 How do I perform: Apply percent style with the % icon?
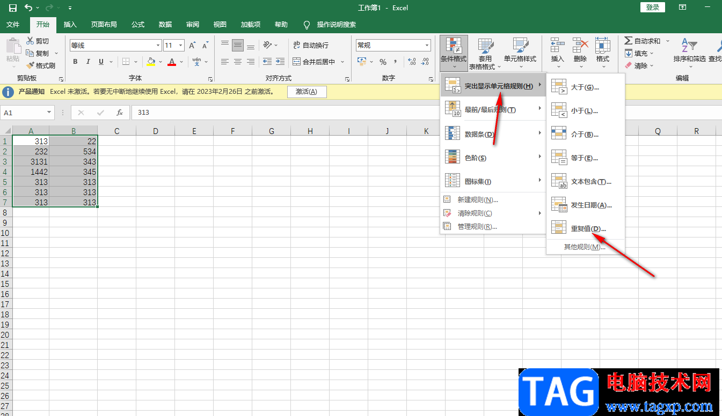pyautogui.click(x=383, y=62)
